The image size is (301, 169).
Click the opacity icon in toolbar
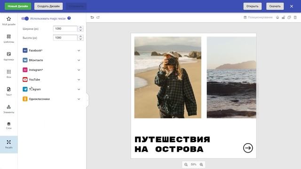click(x=277, y=17)
